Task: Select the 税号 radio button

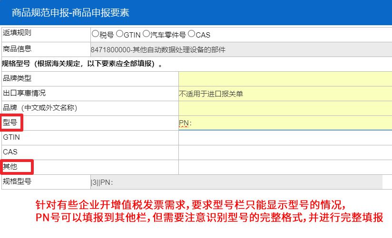Action: (95, 34)
